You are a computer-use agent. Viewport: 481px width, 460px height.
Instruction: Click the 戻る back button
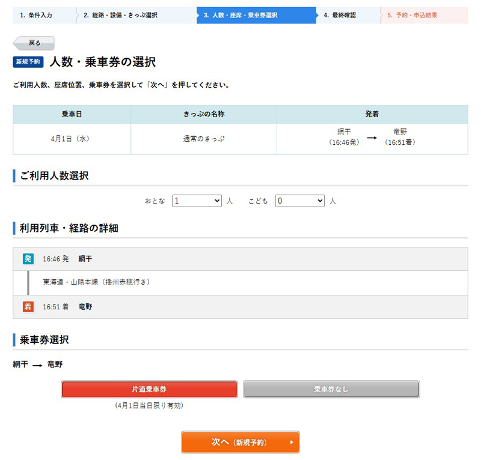click(34, 43)
